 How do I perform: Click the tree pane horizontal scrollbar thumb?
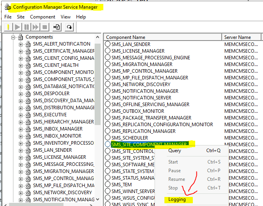pyautogui.click(x=36, y=205)
